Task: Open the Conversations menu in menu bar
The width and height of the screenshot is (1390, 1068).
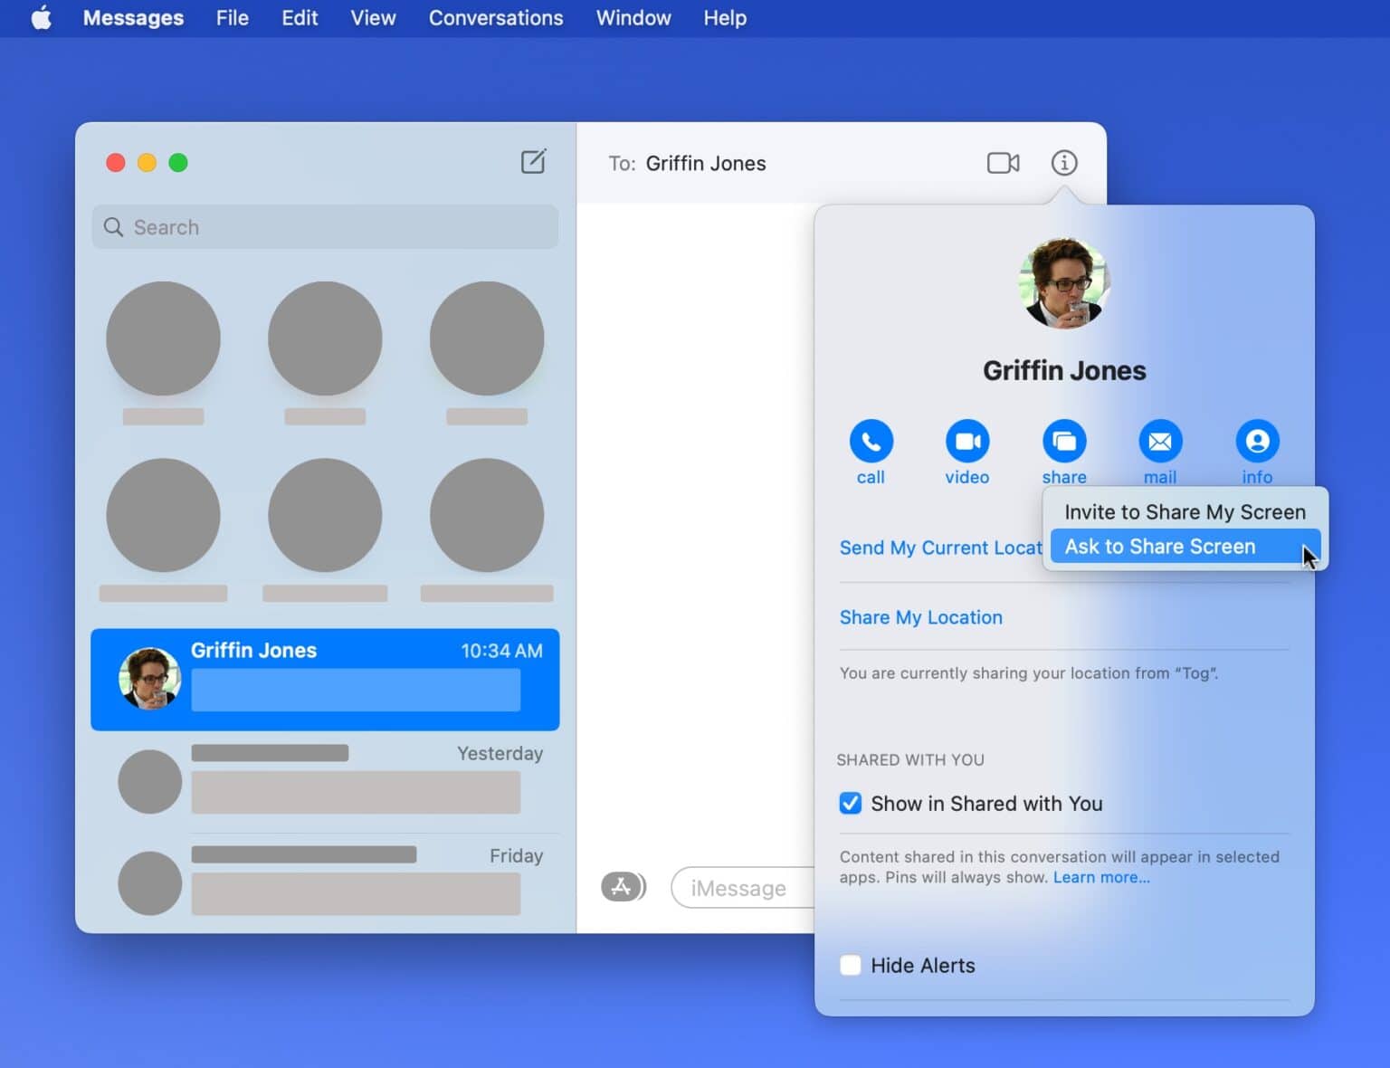Action: 495,18
